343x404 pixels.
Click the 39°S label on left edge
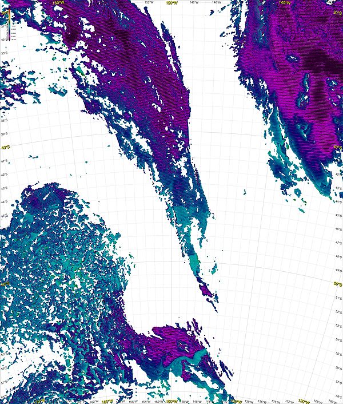coord(4,134)
